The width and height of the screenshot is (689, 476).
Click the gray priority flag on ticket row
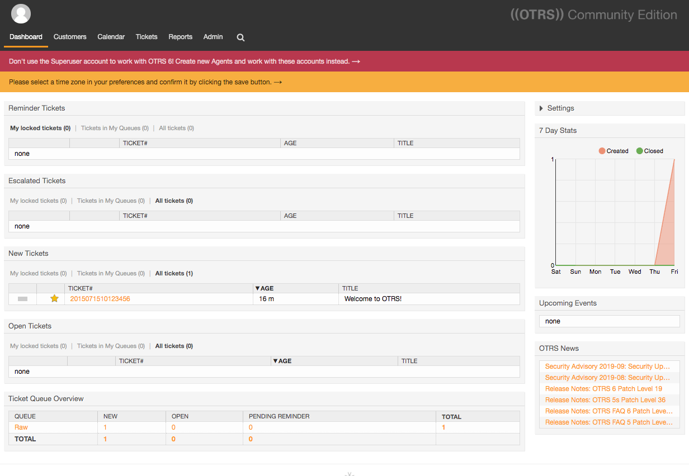[x=23, y=299]
